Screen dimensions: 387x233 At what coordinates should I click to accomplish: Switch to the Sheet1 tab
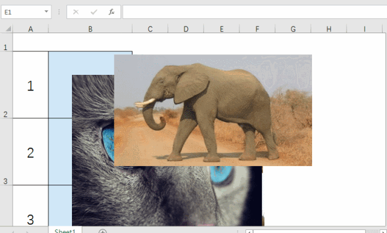[65, 231]
